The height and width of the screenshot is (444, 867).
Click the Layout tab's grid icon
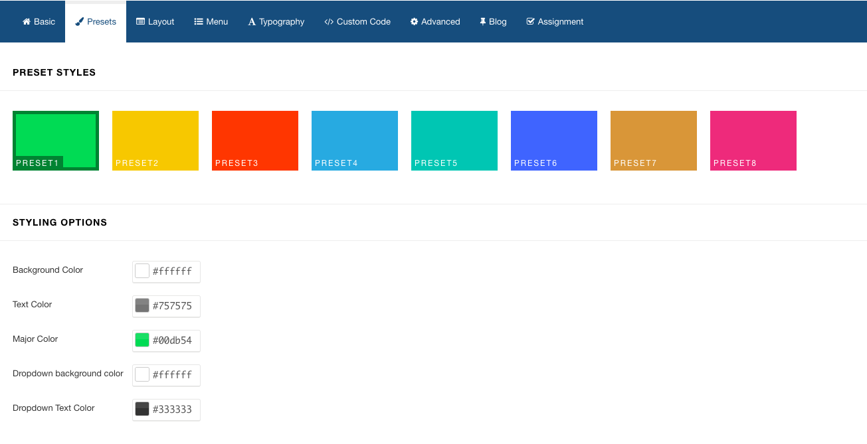[x=140, y=22]
